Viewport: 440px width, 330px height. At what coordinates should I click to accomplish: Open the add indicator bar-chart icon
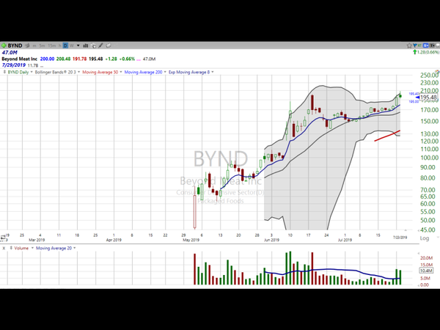86,45
